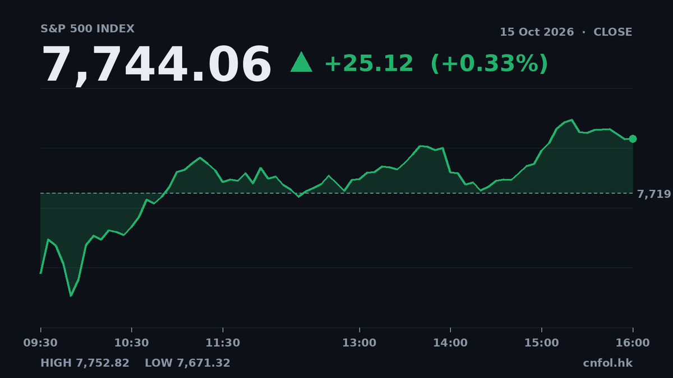Select the S&P 500 INDEX title
Image resolution: width=673 pixels, height=378 pixels.
87,29
